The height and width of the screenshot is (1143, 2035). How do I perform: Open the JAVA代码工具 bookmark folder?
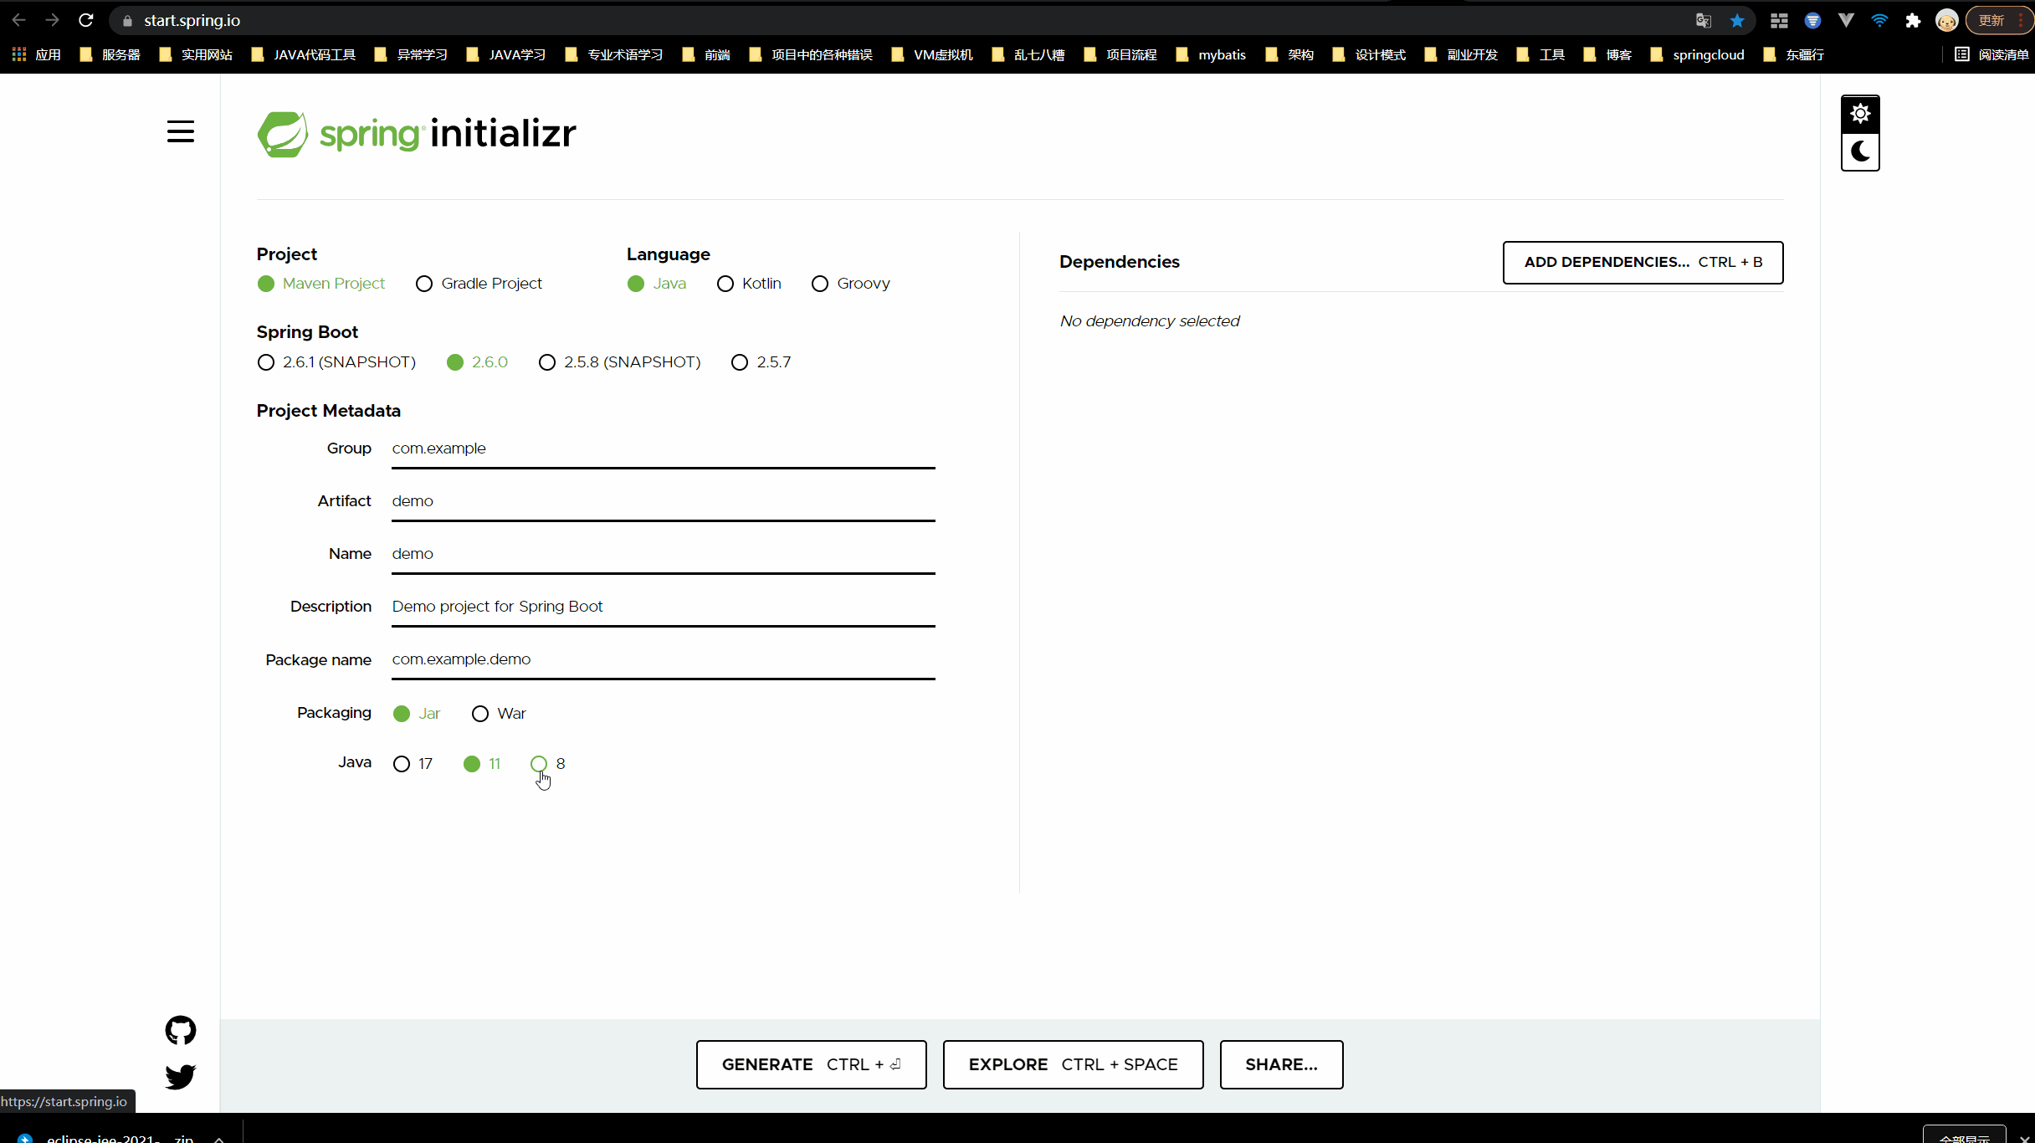(x=303, y=54)
